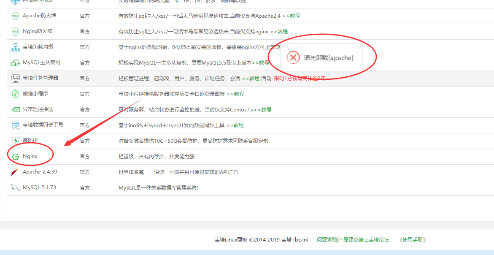The image size is (494, 255).
Task: Click the 微信小程序 green icon
Action: tap(16, 94)
